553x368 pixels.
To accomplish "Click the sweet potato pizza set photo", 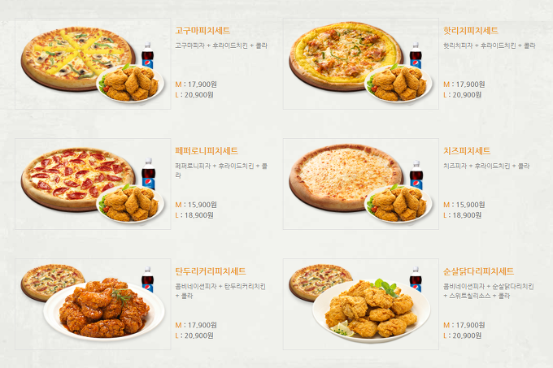I will [93, 63].
